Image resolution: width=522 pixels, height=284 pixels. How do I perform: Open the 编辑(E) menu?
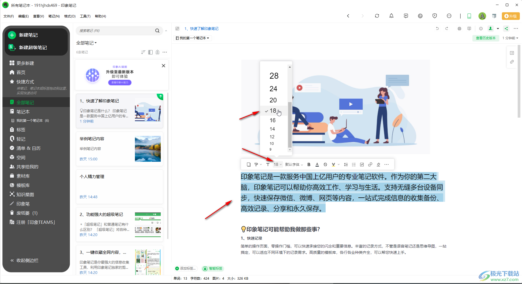pyautogui.click(x=23, y=16)
